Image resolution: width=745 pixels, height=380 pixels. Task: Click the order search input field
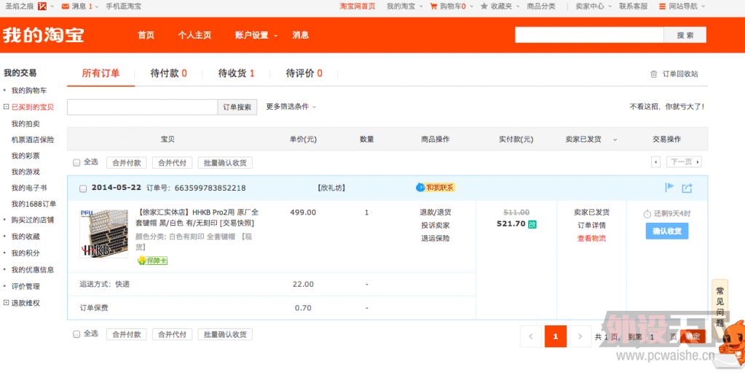click(x=143, y=107)
